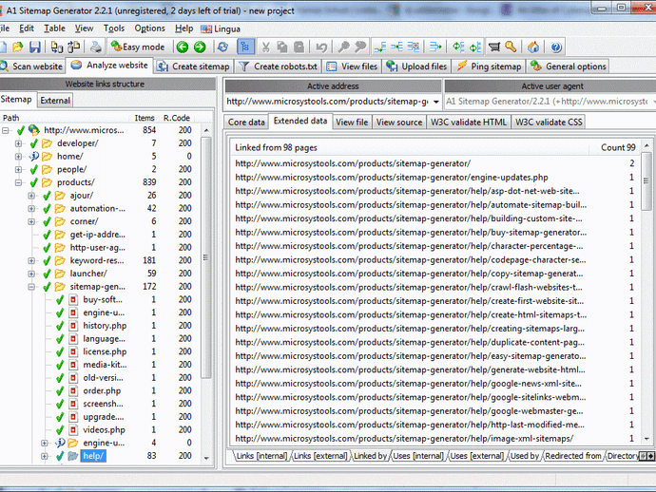Image resolution: width=656 pixels, height=492 pixels.
Task: Select the Links [external] bottom tab
Action: click(320, 456)
